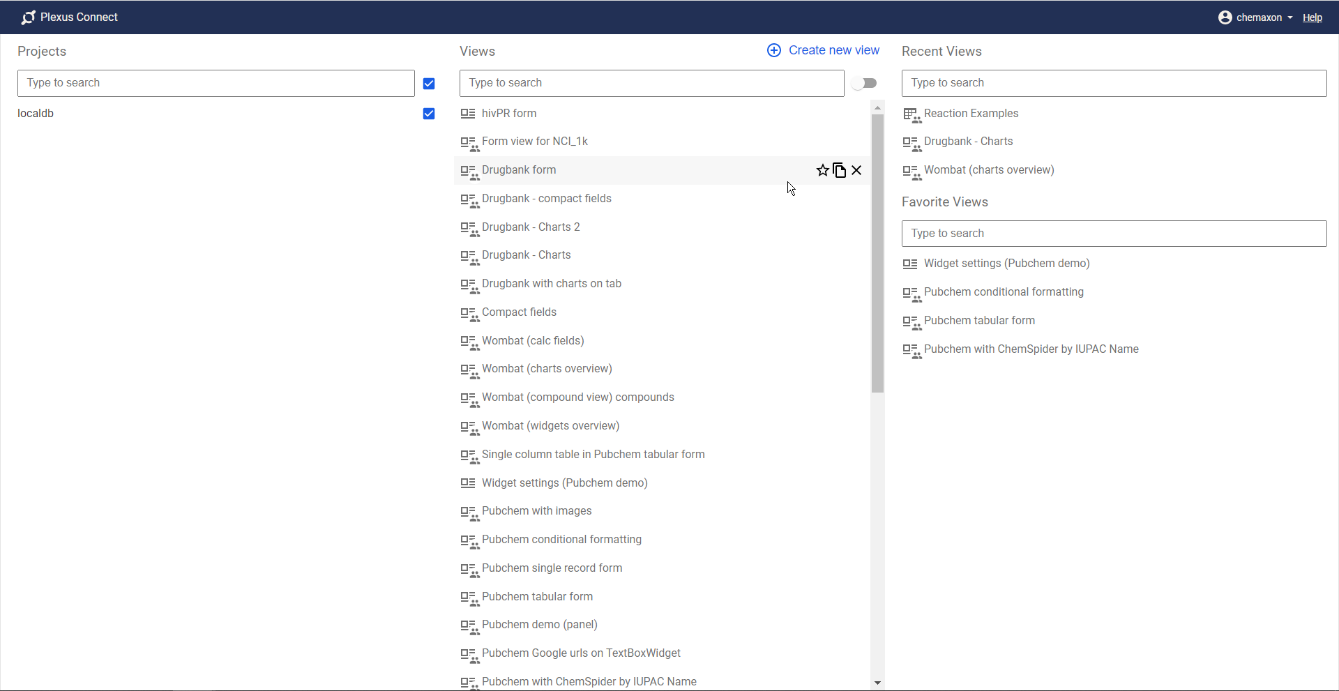Viewport: 1339px width, 691px height.
Task: Click the chemaxon user avatar icon
Action: tap(1225, 17)
